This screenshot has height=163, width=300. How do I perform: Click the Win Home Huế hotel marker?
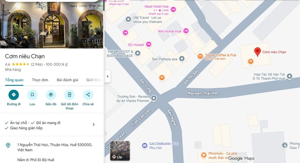click(x=186, y=31)
